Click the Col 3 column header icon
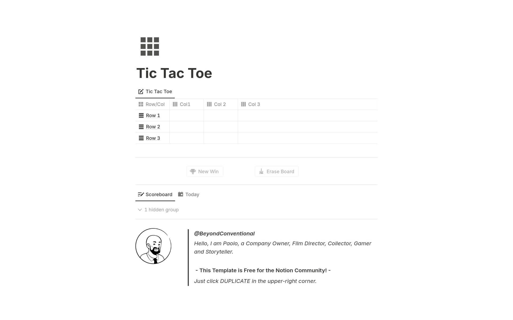 coord(244,104)
